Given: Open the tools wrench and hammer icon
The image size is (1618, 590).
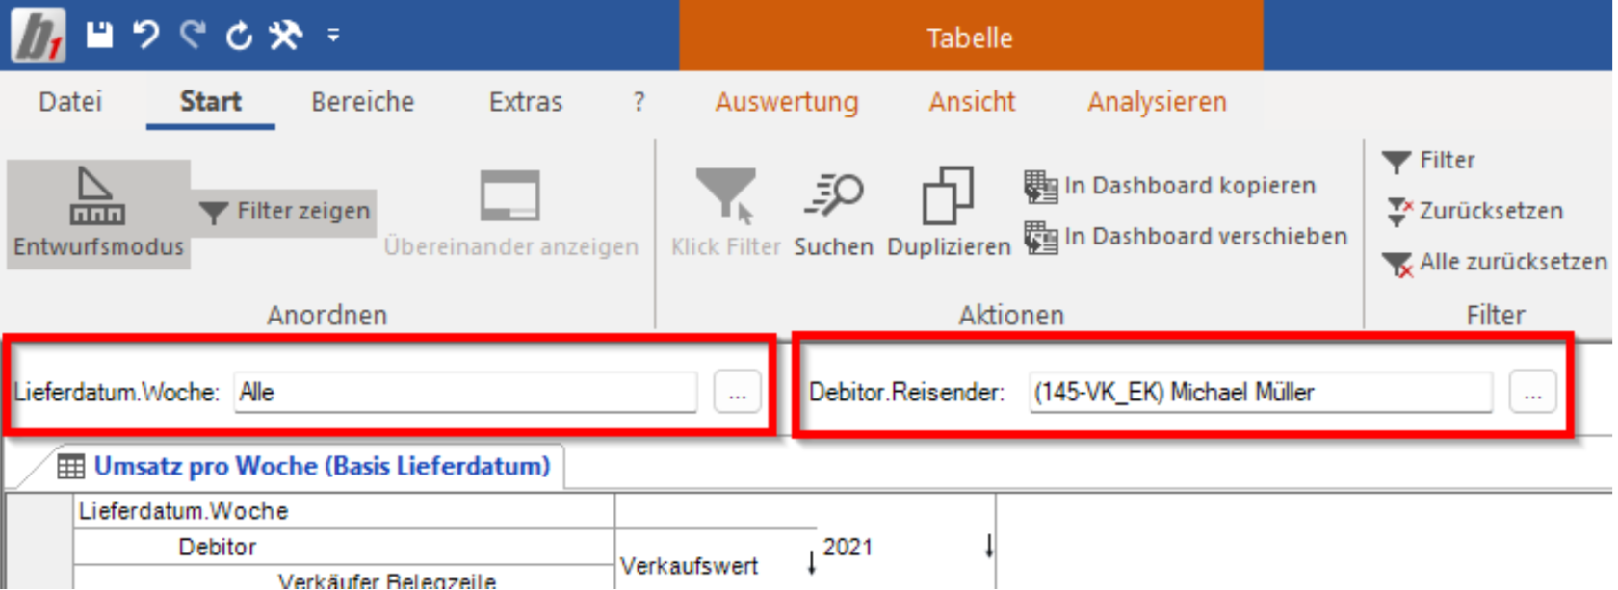Looking at the screenshot, I should click(x=286, y=36).
